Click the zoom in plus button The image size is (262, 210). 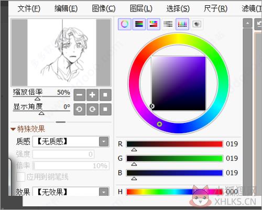click(x=92, y=95)
